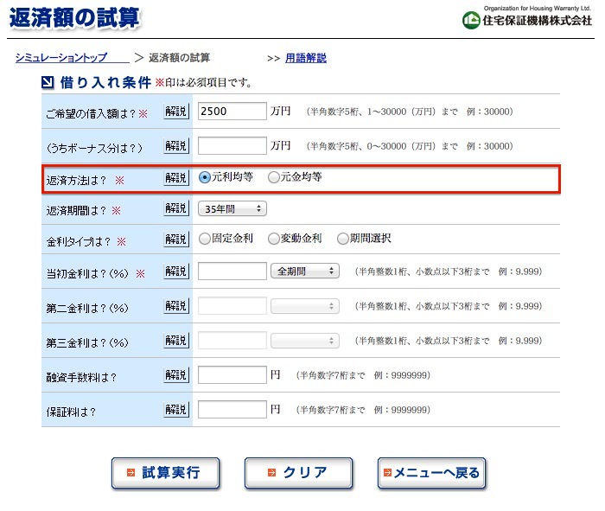Select the 変動金利 radio button

(x=274, y=239)
